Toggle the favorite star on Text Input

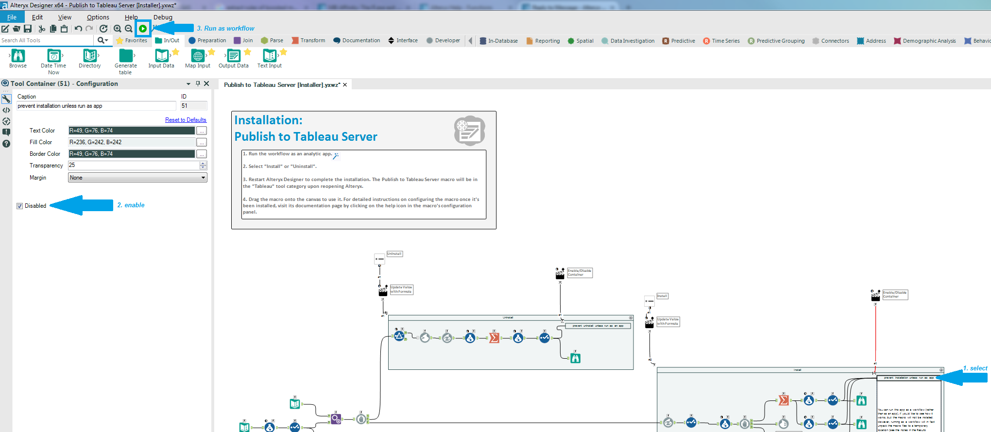(283, 52)
